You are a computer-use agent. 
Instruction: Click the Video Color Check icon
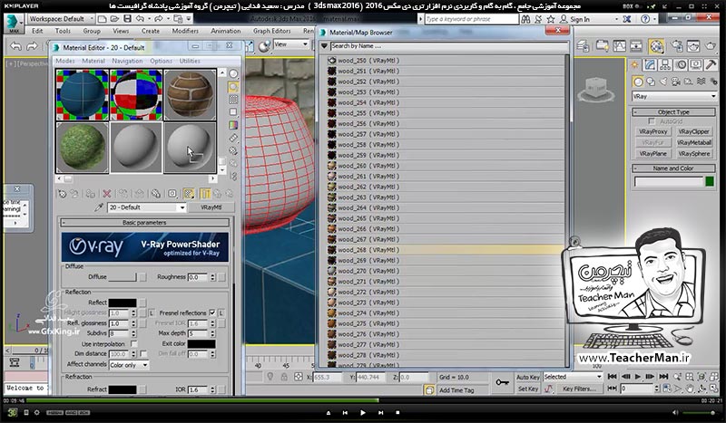point(233,125)
